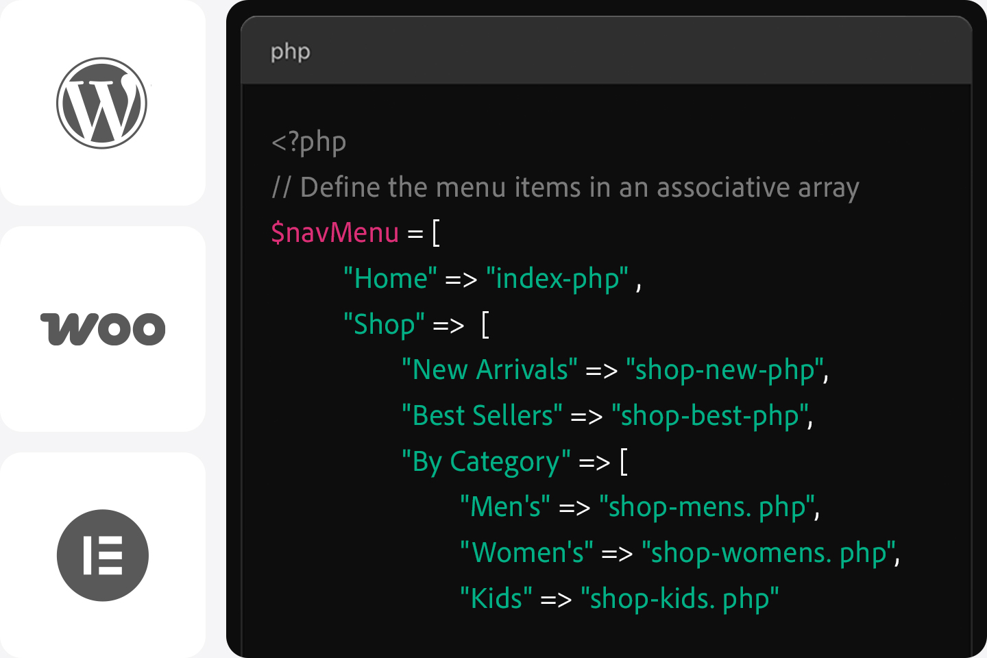The width and height of the screenshot is (987, 658).
Task: Click the "New Arrivals" key
Action: pyautogui.click(x=489, y=370)
